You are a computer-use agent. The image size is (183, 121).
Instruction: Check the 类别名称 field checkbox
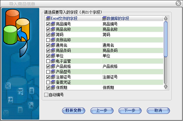tap(48, 40)
